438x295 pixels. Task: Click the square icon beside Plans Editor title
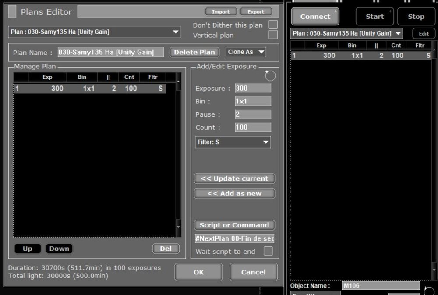click(12, 12)
